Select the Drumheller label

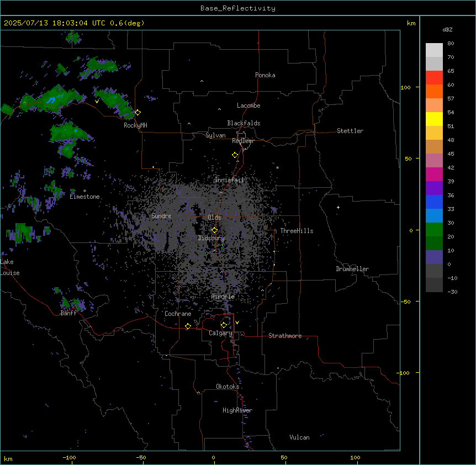click(x=352, y=269)
